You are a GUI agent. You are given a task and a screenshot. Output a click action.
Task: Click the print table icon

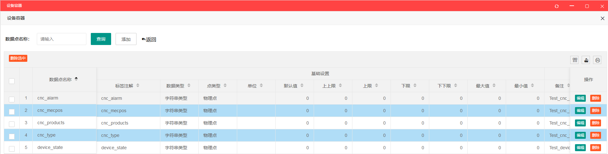click(x=598, y=60)
